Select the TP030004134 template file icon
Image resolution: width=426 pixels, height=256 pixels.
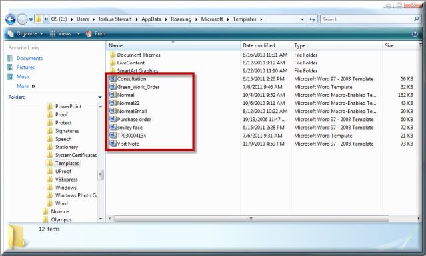click(x=113, y=136)
